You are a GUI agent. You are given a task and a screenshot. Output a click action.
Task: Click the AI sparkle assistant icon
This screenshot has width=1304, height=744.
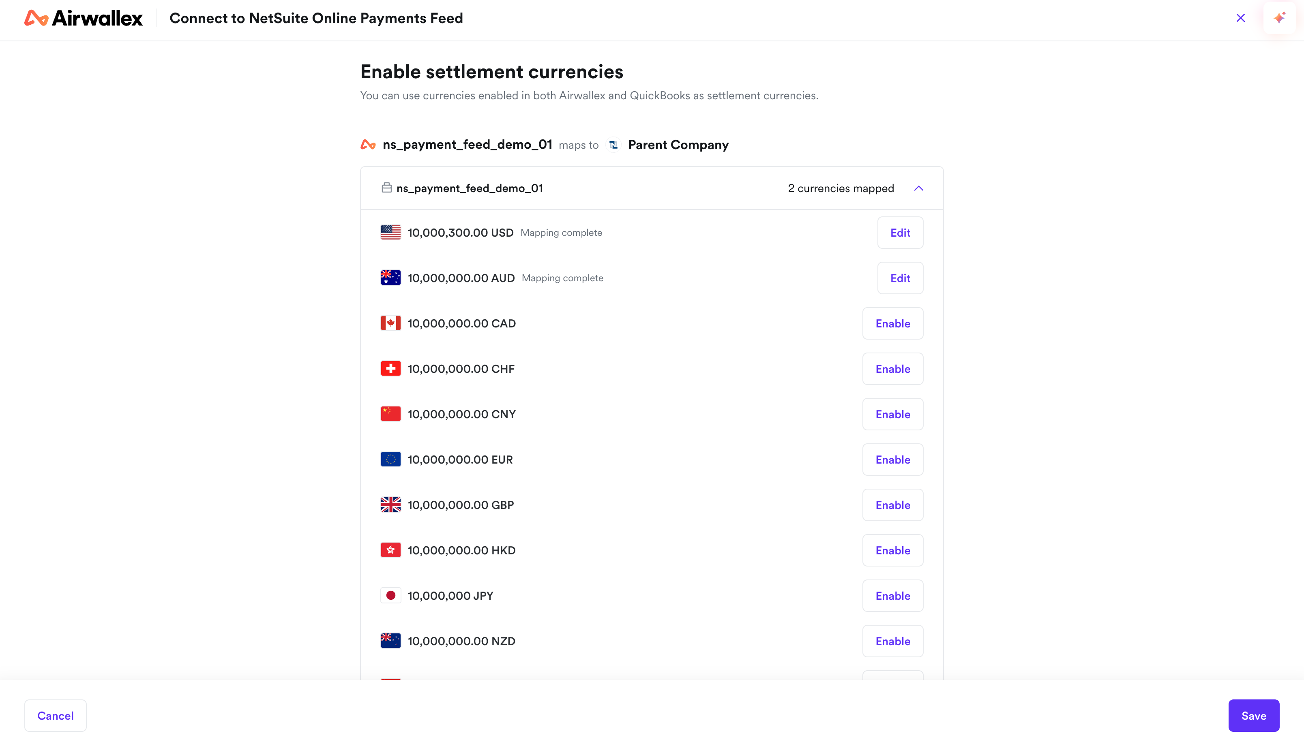coord(1279,18)
